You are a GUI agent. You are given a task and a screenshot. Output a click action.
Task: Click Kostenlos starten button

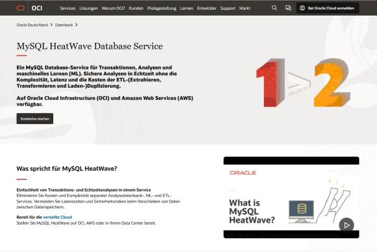point(35,119)
